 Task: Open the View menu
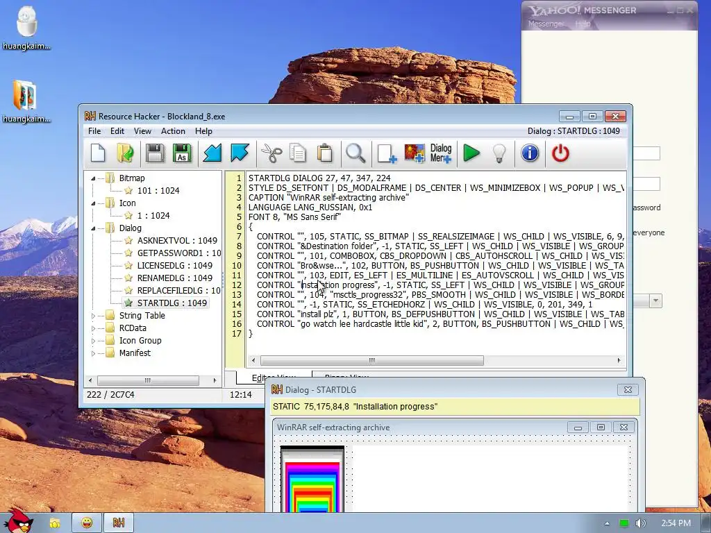[x=142, y=131]
